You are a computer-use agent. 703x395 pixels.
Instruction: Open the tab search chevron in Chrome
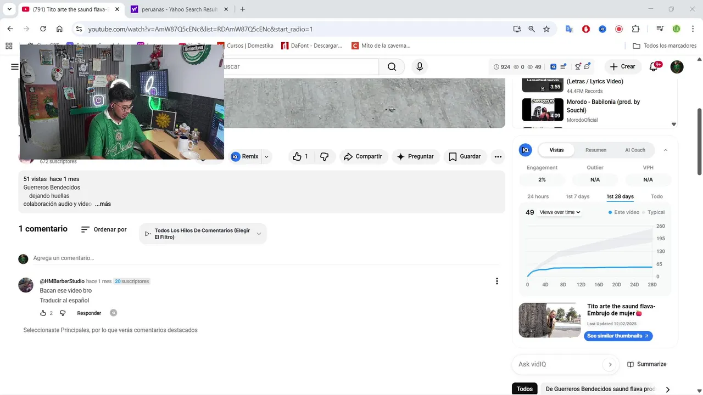[9, 9]
